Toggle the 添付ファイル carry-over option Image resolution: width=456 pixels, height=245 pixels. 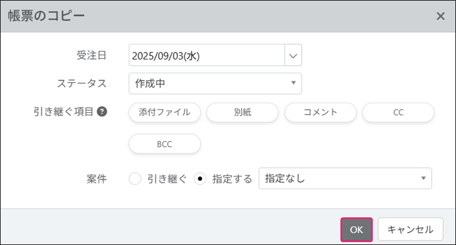click(x=165, y=112)
